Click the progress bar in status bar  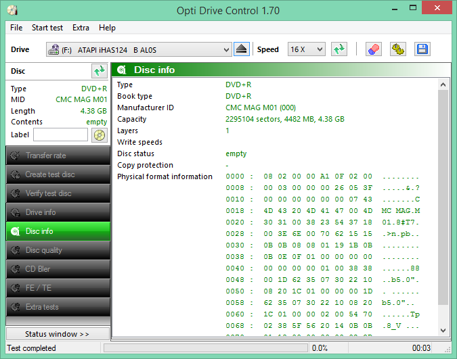(206, 348)
